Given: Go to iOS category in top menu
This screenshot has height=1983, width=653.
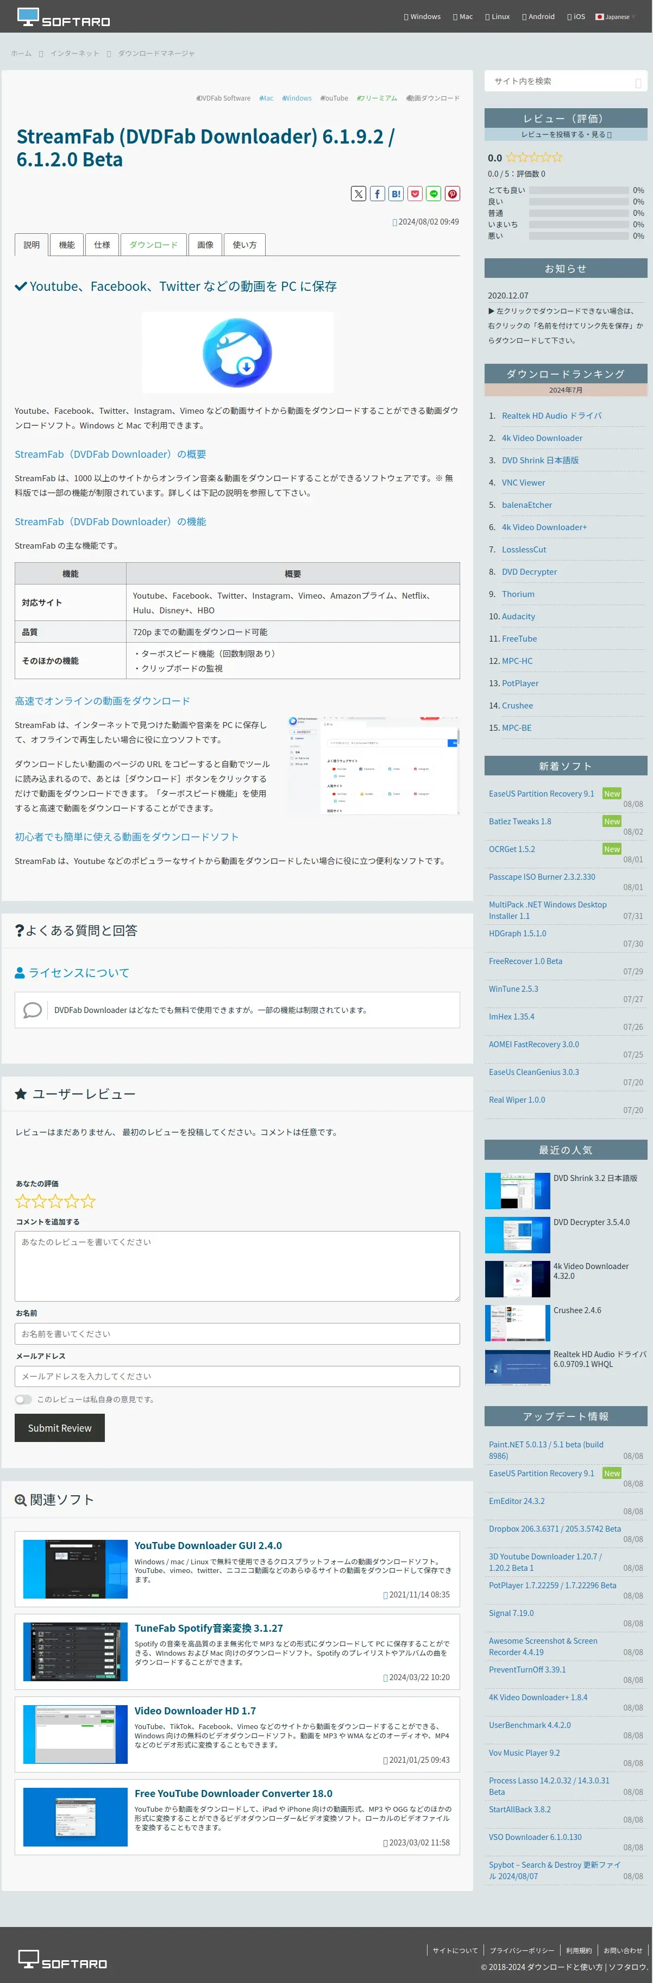Looking at the screenshot, I should click(576, 17).
